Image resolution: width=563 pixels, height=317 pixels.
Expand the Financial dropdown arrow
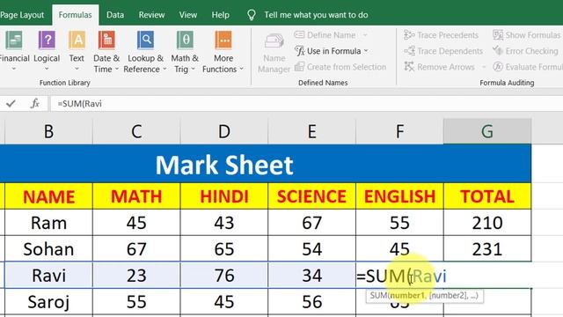14,69
